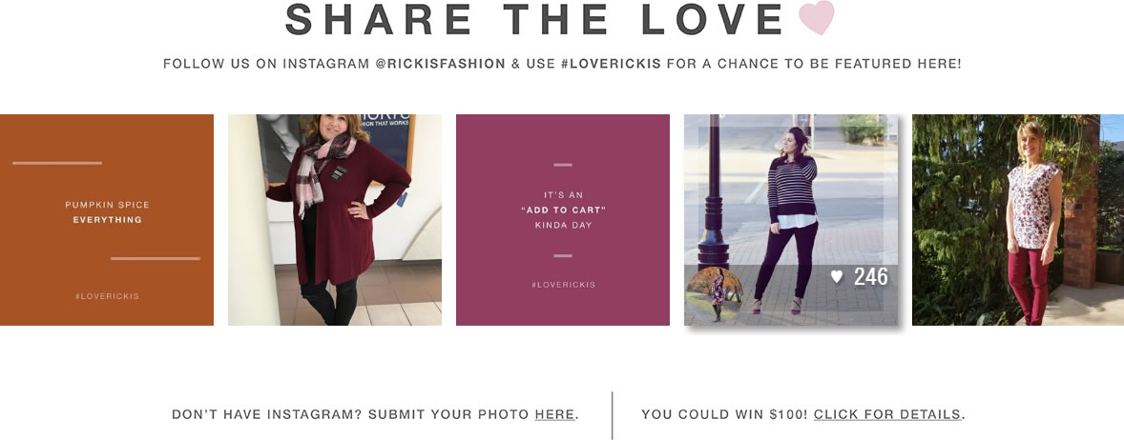Image resolution: width=1124 pixels, height=440 pixels.
Task: Open the circular avatar on striped sweater photo
Action: [x=715, y=295]
